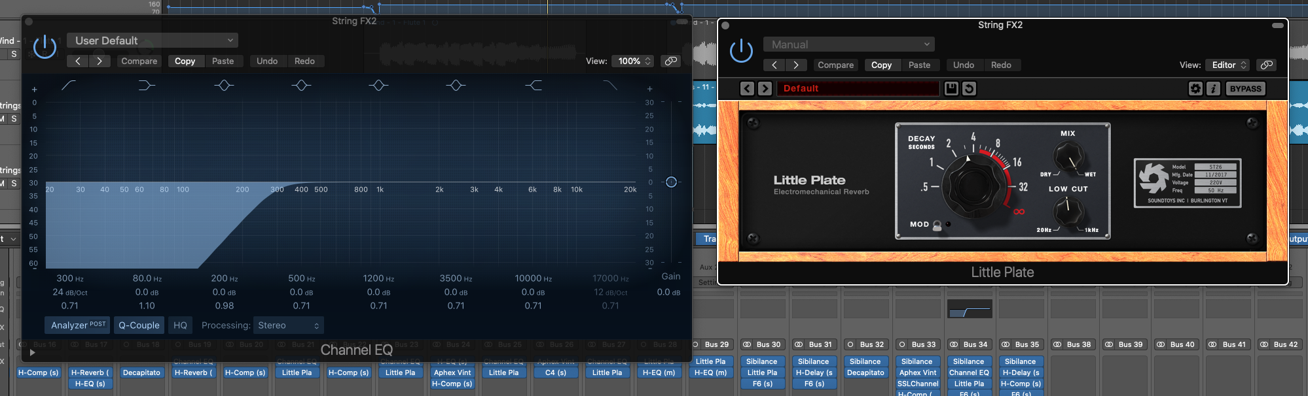The height and width of the screenshot is (396, 1308).
Task: Click Paste in Little Plate window
Action: click(x=919, y=65)
